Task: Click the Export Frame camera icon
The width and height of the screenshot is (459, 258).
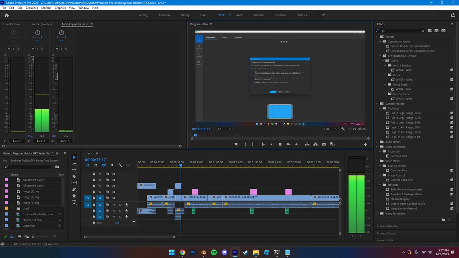Action: click(324, 144)
